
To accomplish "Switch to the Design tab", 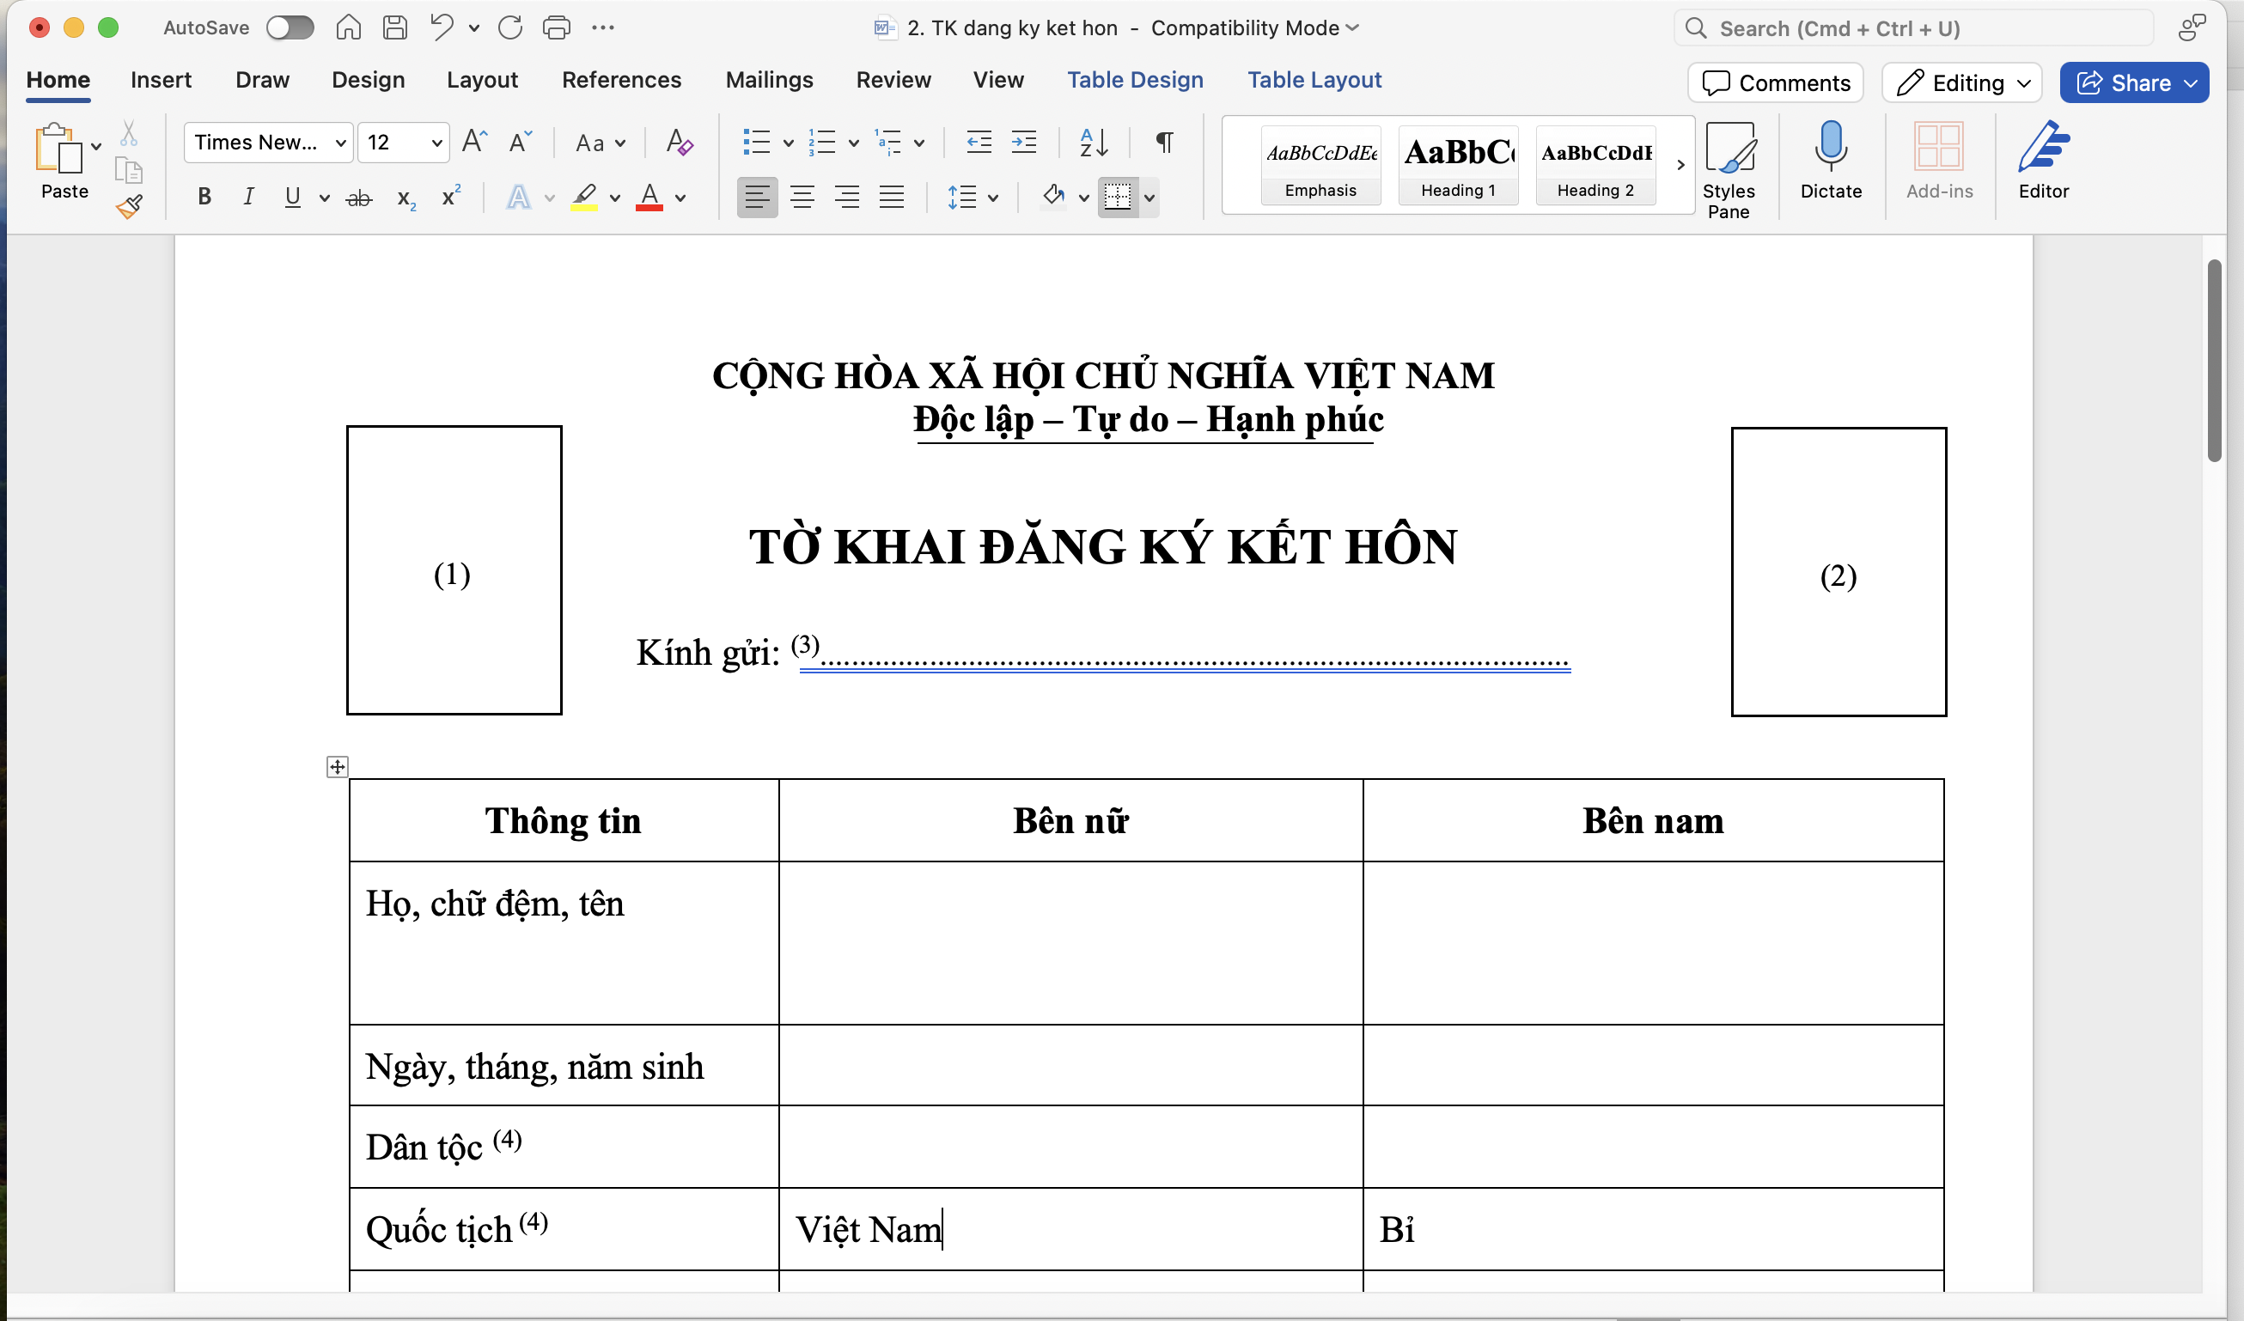I will [x=368, y=79].
